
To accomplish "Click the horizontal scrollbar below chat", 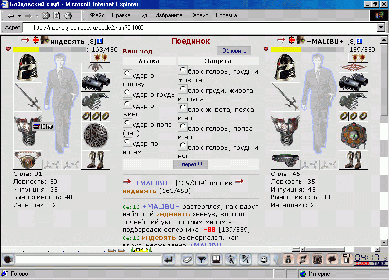I will pos(340,249).
